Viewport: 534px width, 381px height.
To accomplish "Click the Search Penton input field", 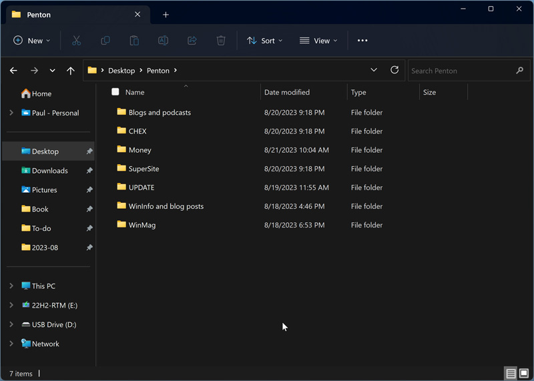I will [x=461, y=71].
